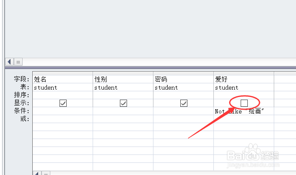The width and height of the screenshot is (296, 175).
Task: Click the 爱好 field cell
Action: point(244,79)
